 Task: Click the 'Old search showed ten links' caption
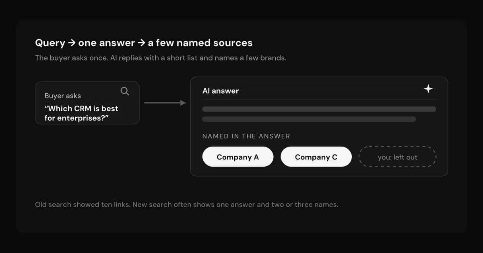tap(187, 204)
